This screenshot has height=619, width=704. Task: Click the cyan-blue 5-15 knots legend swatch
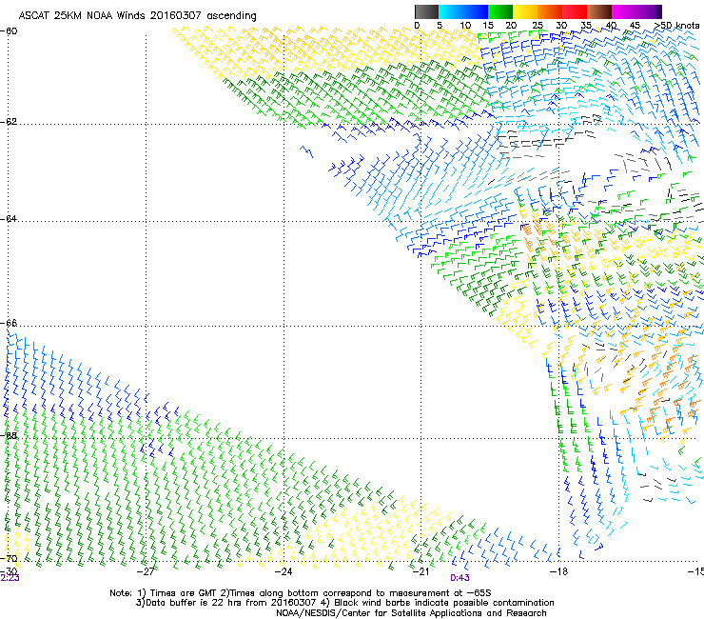463,11
